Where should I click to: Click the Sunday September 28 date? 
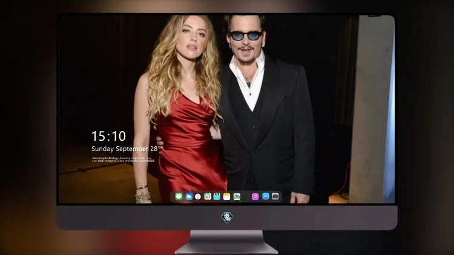tap(125, 149)
